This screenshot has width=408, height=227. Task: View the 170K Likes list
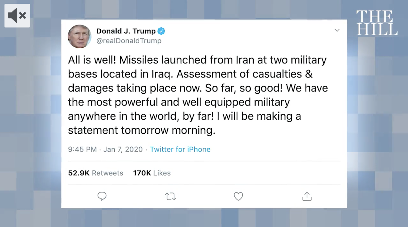pyautogui.click(x=152, y=173)
